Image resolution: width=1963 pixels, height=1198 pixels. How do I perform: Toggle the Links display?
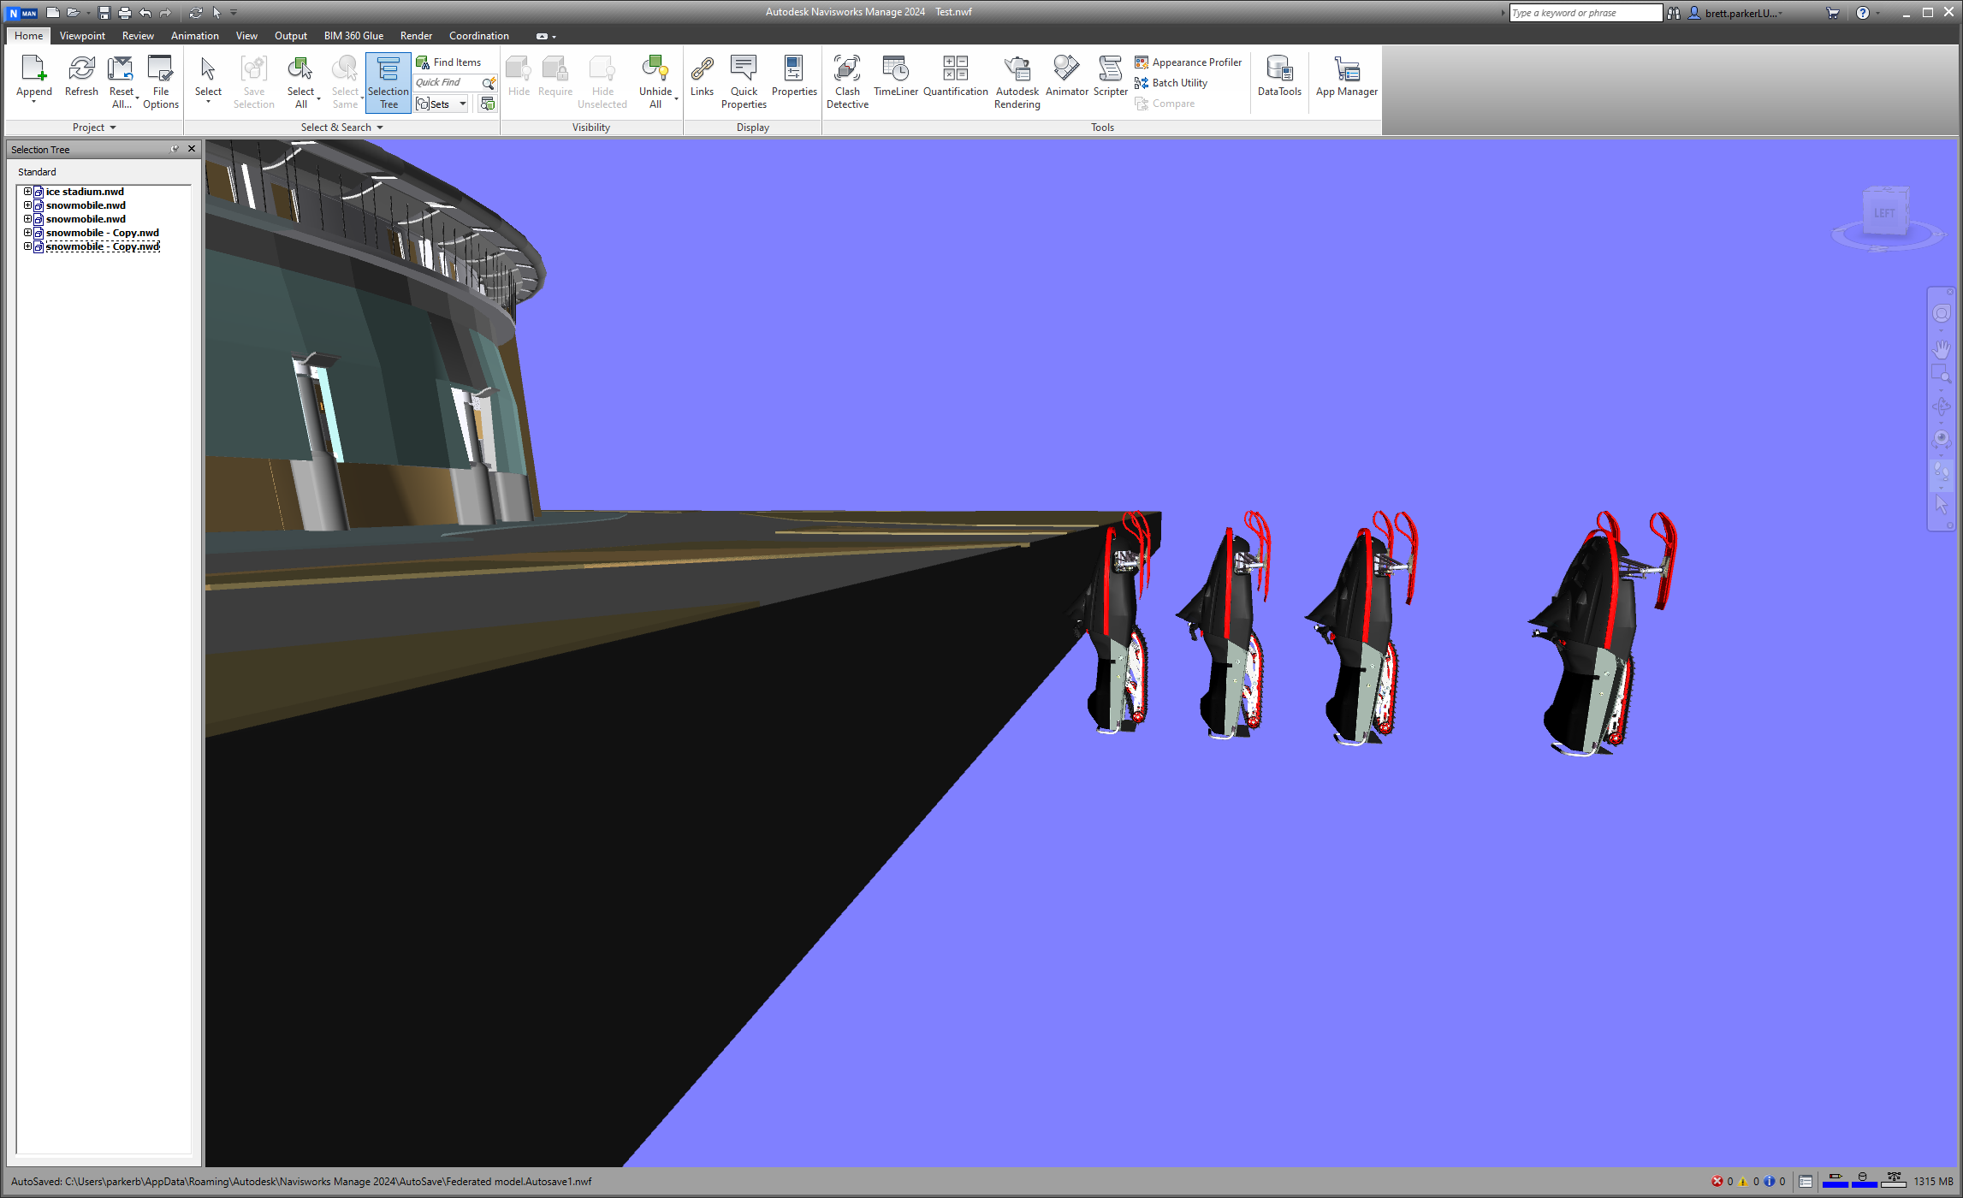coord(702,77)
